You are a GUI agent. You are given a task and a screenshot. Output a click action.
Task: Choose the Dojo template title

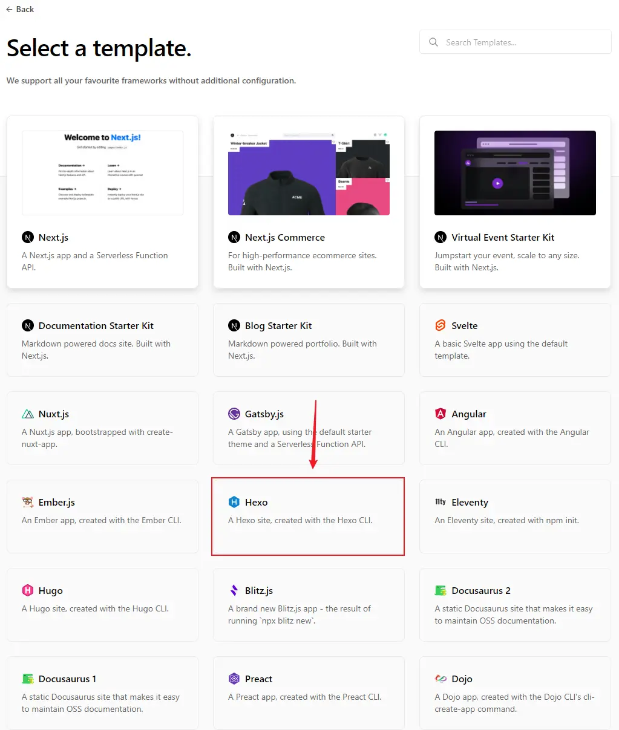[462, 679]
